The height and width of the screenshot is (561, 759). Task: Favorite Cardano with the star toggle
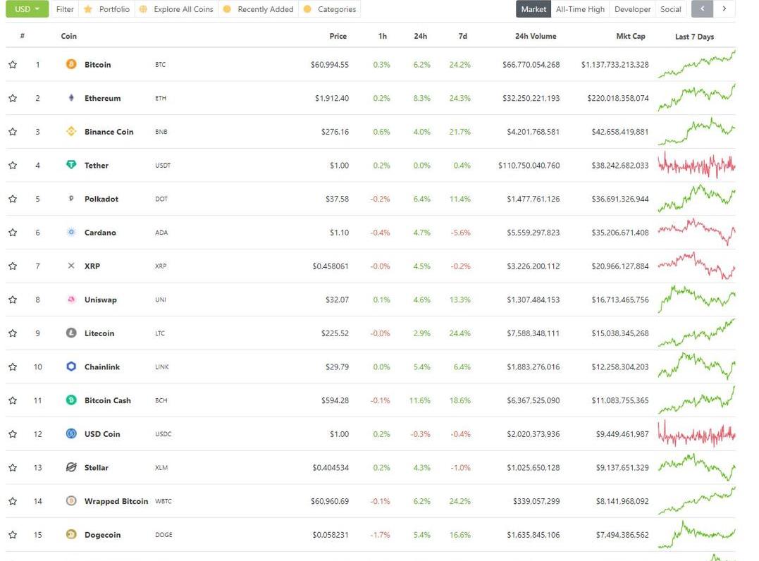coord(13,233)
